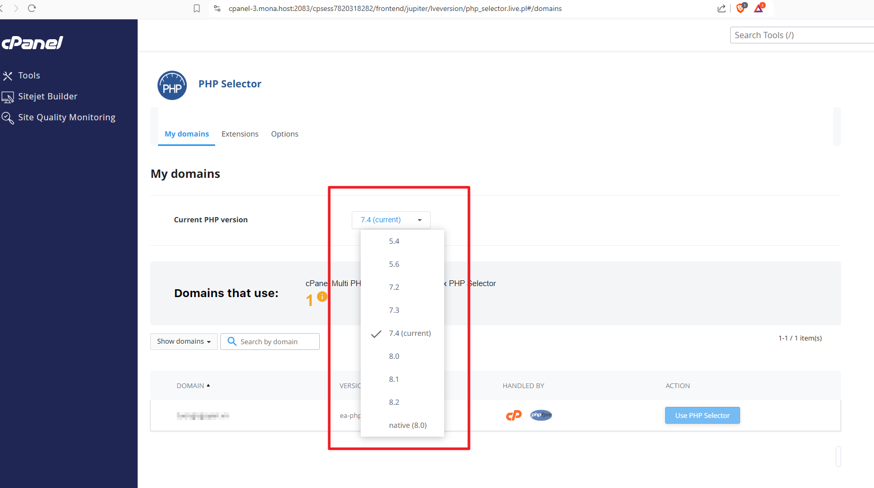
Task: Click the bookmark icon in the address bar
Action: 197,8
